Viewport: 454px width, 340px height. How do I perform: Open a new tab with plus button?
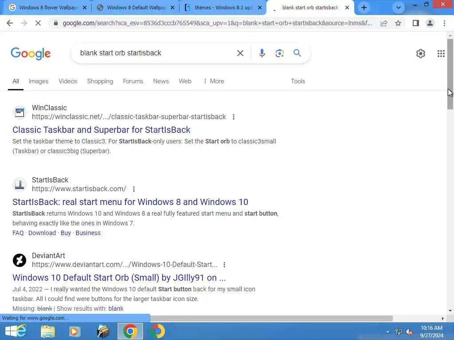click(364, 8)
